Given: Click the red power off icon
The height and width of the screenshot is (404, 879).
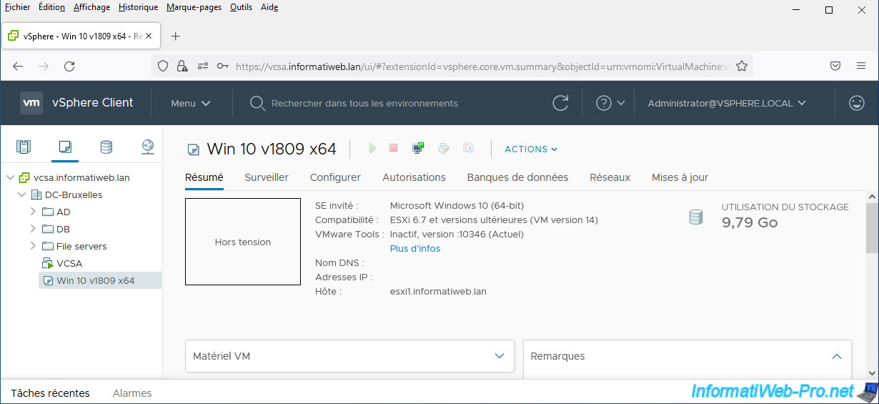Looking at the screenshot, I should click(x=393, y=148).
